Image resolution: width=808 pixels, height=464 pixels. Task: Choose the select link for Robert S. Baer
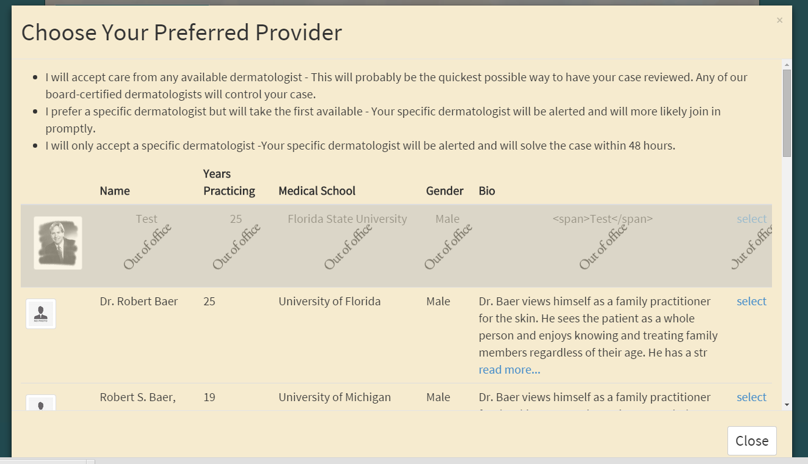point(751,397)
